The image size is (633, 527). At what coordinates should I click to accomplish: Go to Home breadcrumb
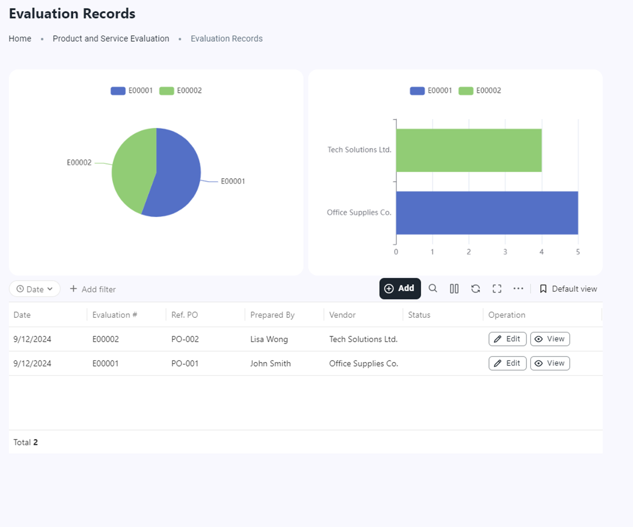click(x=20, y=38)
